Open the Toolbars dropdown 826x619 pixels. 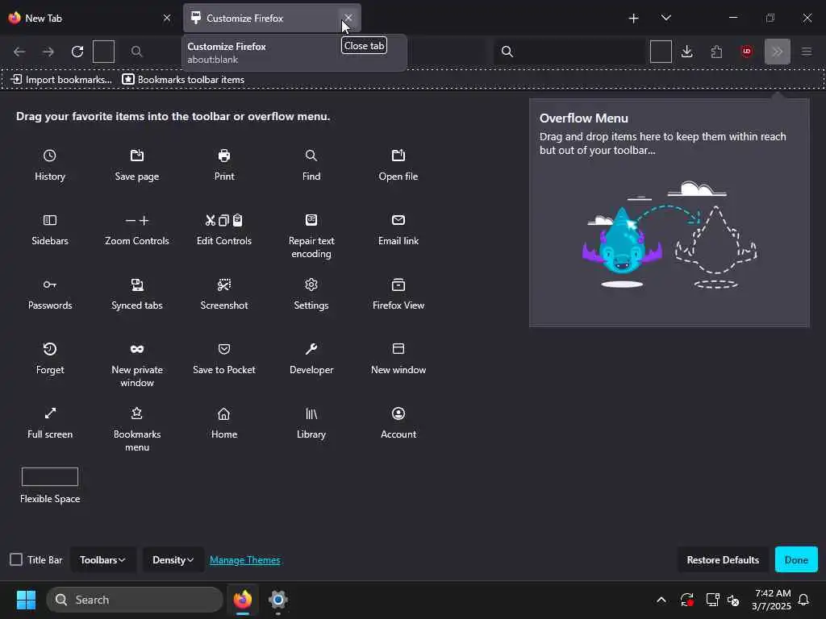coord(102,559)
